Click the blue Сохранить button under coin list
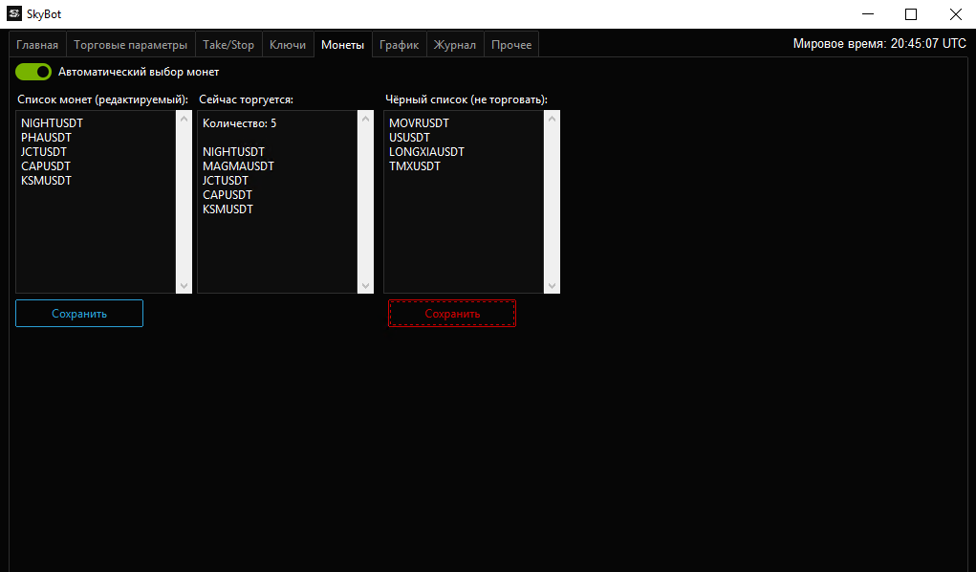The height and width of the screenshot is (572, 976). pyautogui.click(x=79, y=314)
